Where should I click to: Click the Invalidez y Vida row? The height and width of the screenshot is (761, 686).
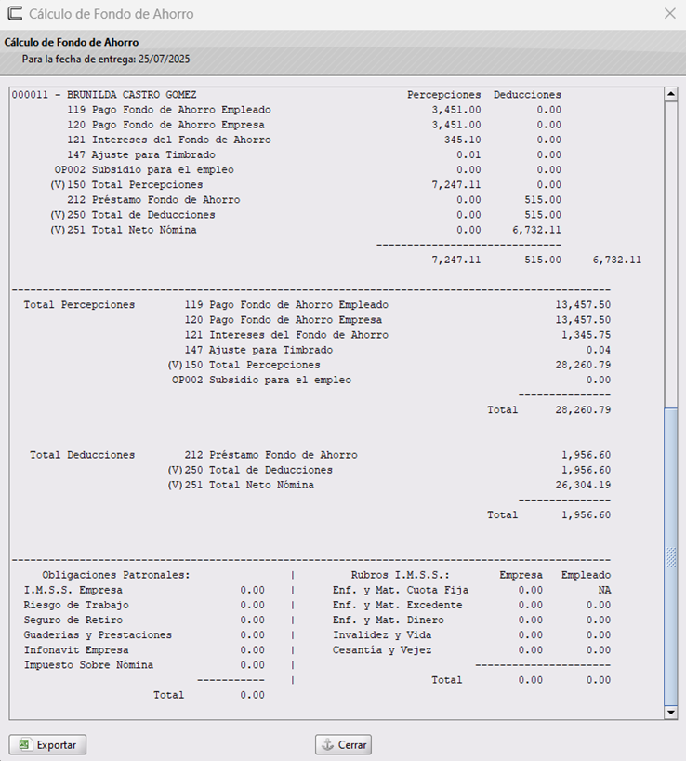click(471, 635)
